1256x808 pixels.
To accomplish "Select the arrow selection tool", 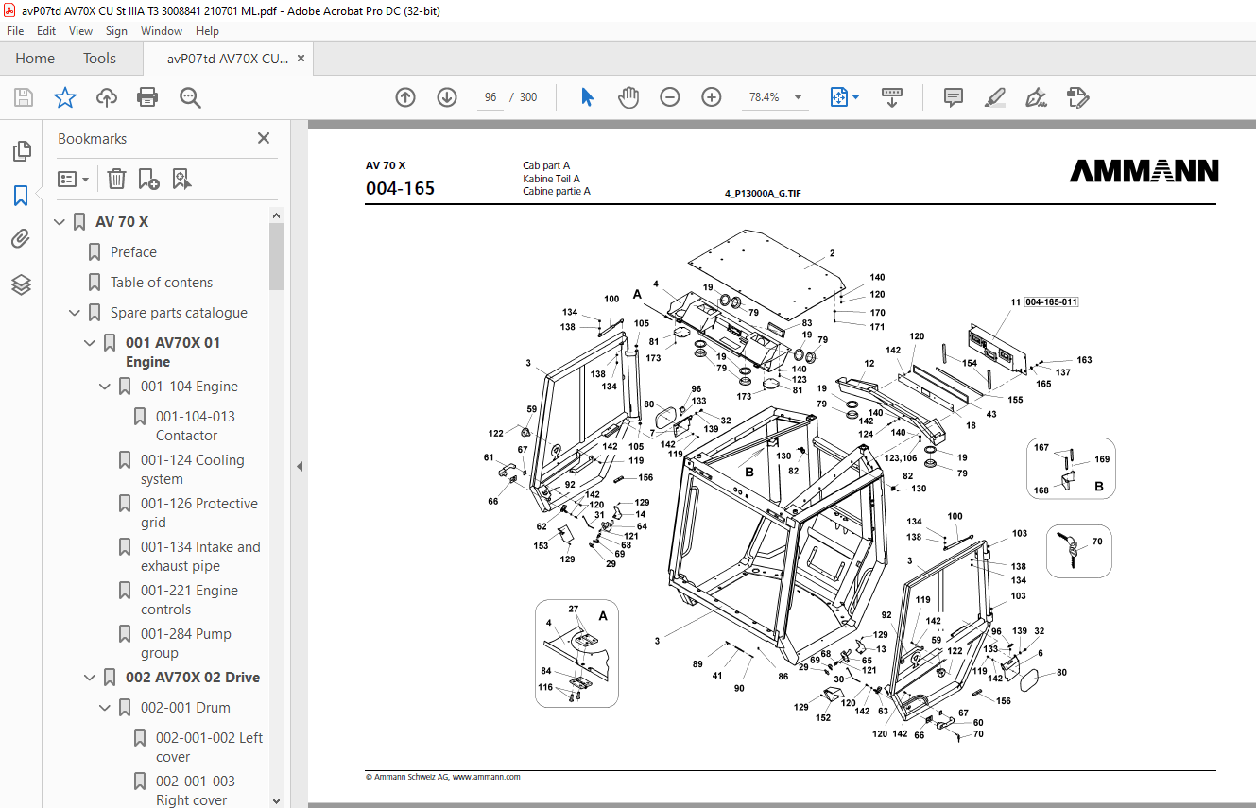I will pos(587,97).
